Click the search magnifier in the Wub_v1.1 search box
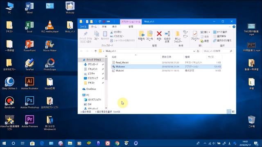 (231, 51)
